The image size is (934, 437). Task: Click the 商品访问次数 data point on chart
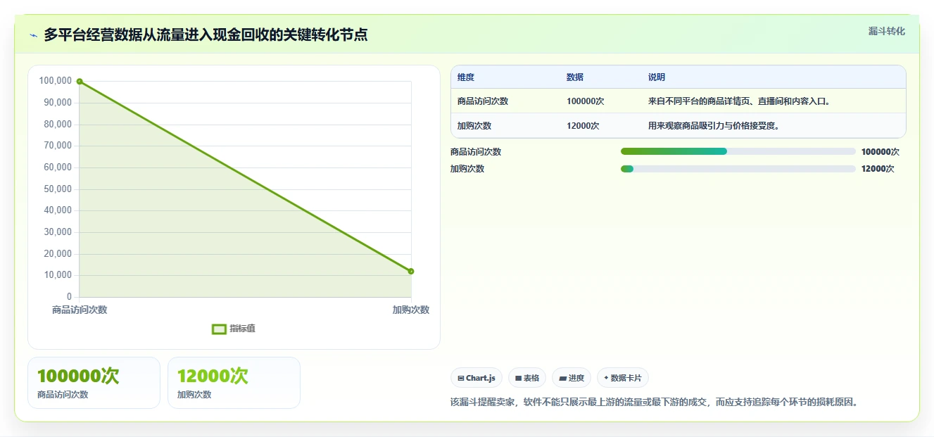pos(80,82)
